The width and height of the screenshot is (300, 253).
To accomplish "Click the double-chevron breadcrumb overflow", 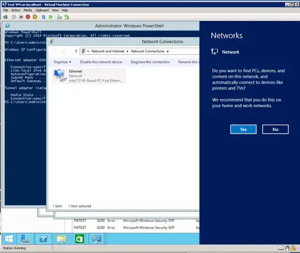I will pos(88,51).
